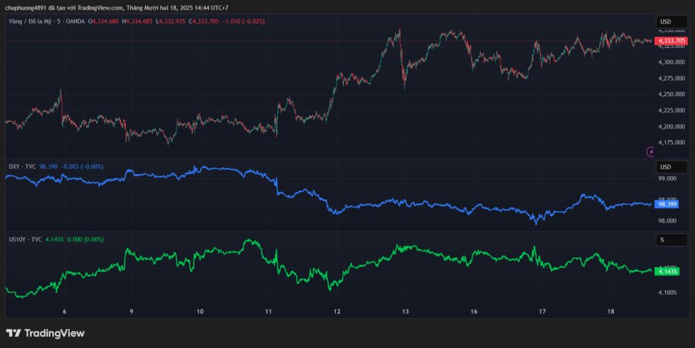The height and width of the screenshot is (348, 695).
Task: Click date 13 on the time axis
Action: tap(405, 311)
